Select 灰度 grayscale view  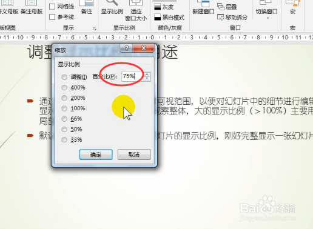[164, 7]
